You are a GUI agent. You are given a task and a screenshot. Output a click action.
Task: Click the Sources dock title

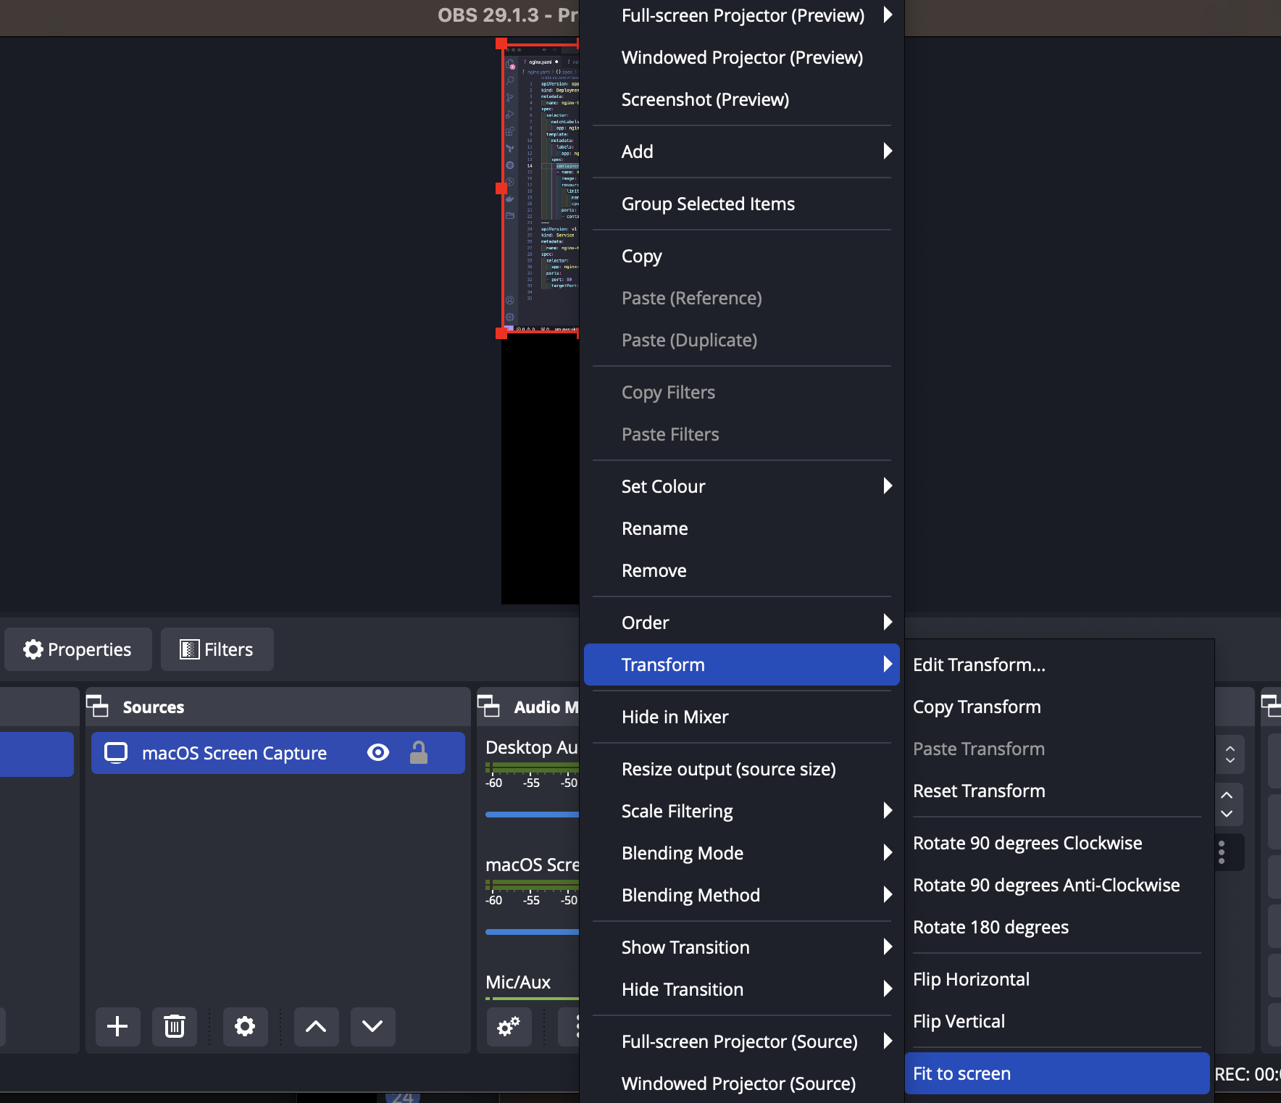click(x=154, y=707)
